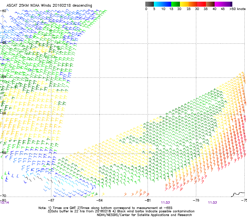Click the '-90' longitude axis label
247x217 pixels.
click(3, 200)
